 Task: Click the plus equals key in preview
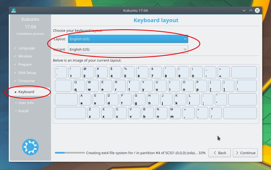[x=224, y=73]
